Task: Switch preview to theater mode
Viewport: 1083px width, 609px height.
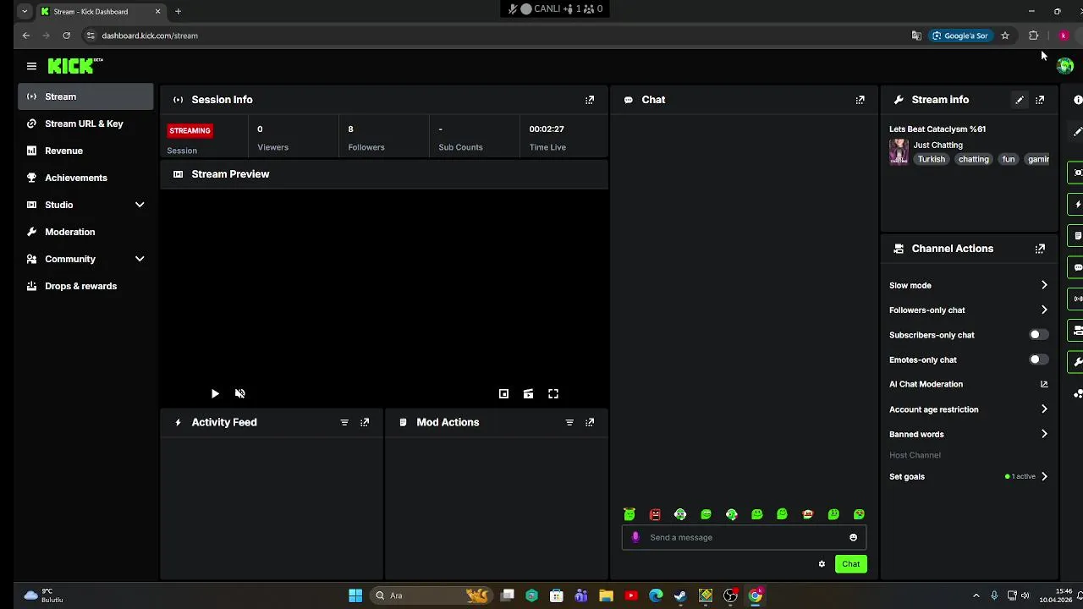Action: 528,393
